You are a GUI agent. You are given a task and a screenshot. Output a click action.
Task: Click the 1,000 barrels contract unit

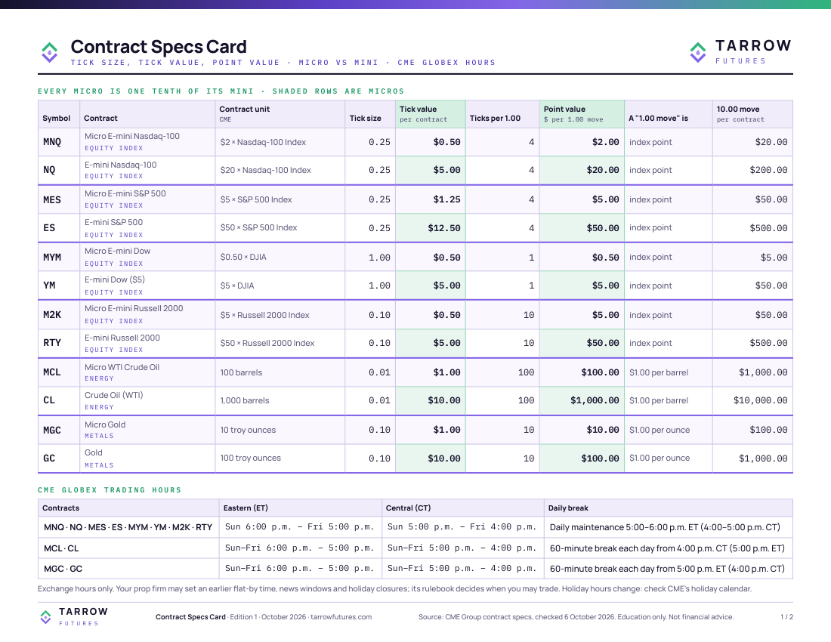coord(244,400)
